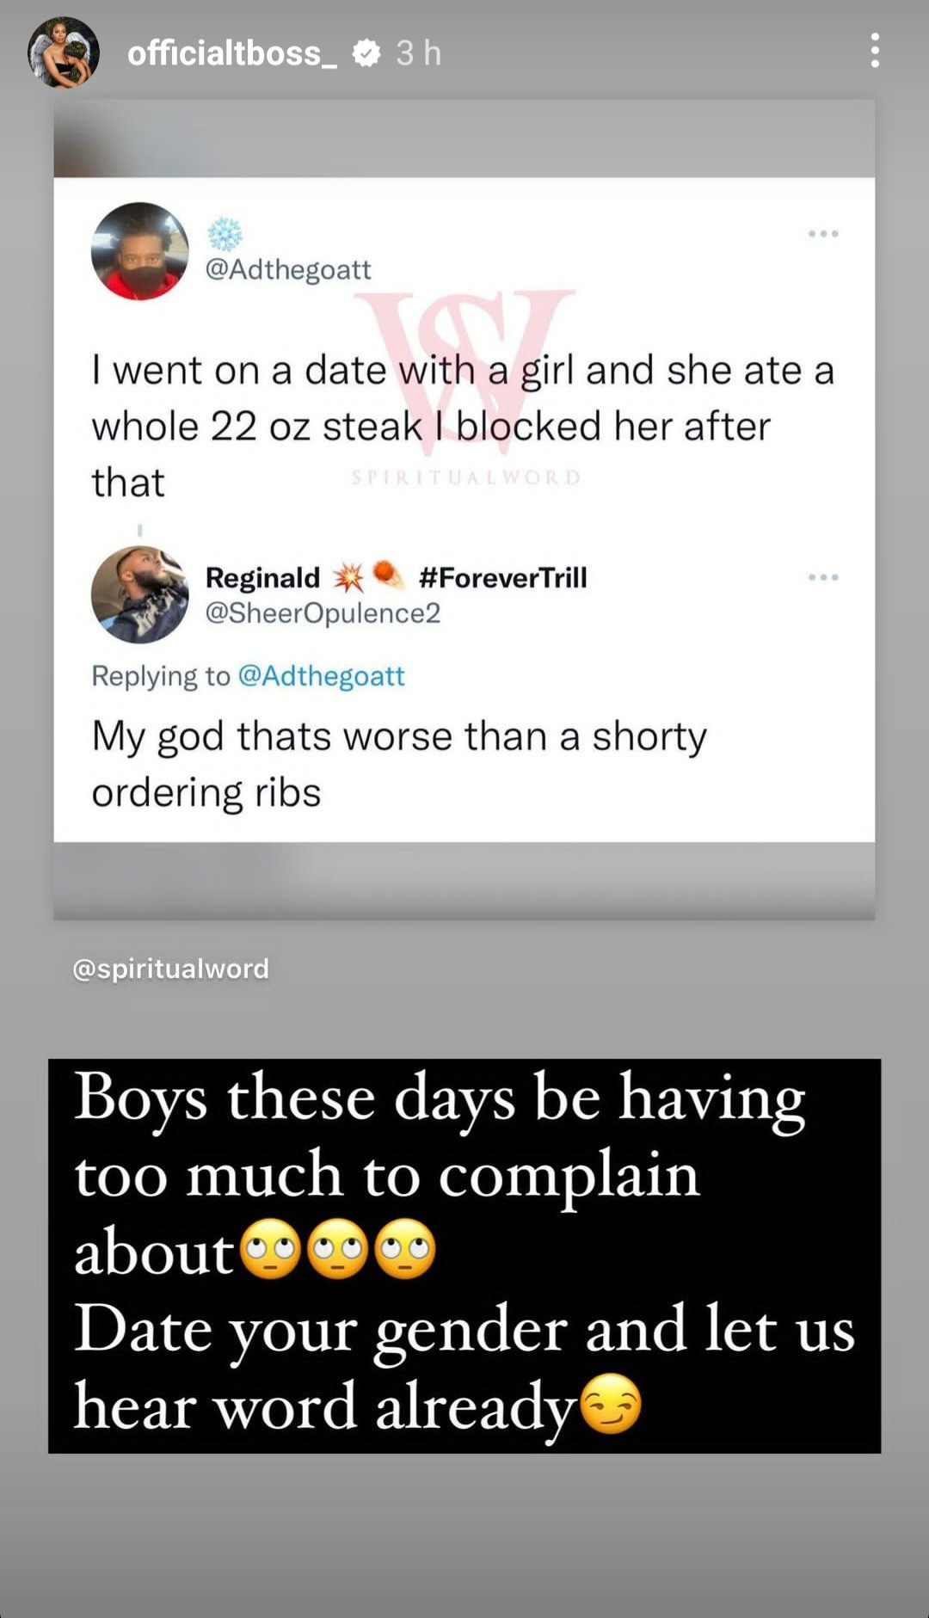The height and width of the screenshot is (1618, 929).
Task: Open the #ForeverTrill hashtag
Action: 502,577
